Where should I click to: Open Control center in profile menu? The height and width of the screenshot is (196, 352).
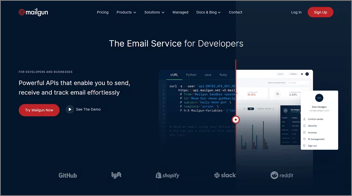point(316,119)
